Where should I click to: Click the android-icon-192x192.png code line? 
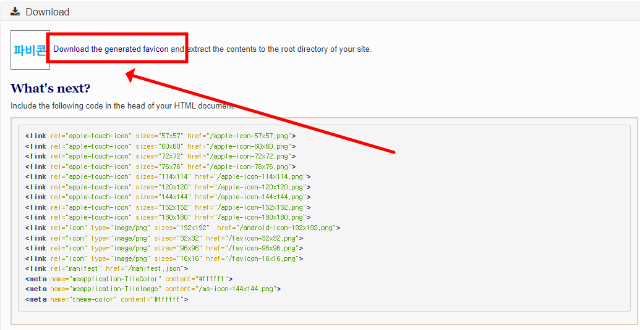pos(182,228)
